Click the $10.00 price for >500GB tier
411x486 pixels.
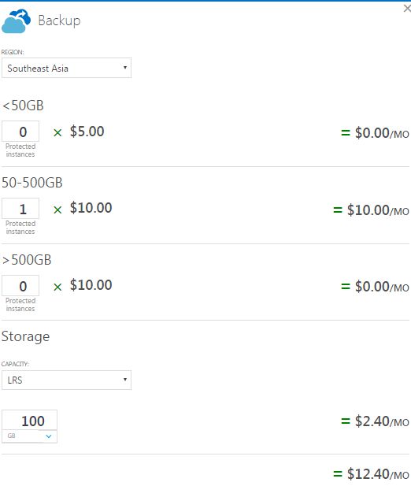pos(91,285)
